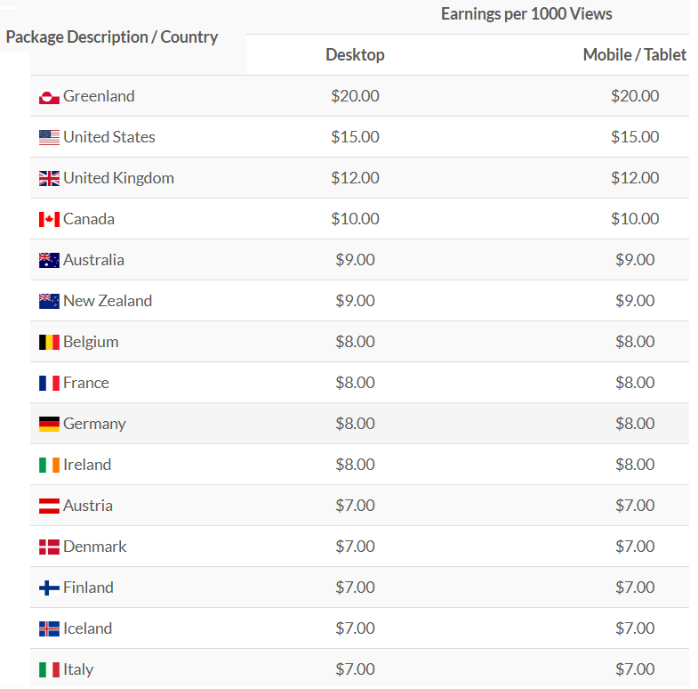
Task: Click the Earnings per 1000 Views heading
Action: [526, 14]
